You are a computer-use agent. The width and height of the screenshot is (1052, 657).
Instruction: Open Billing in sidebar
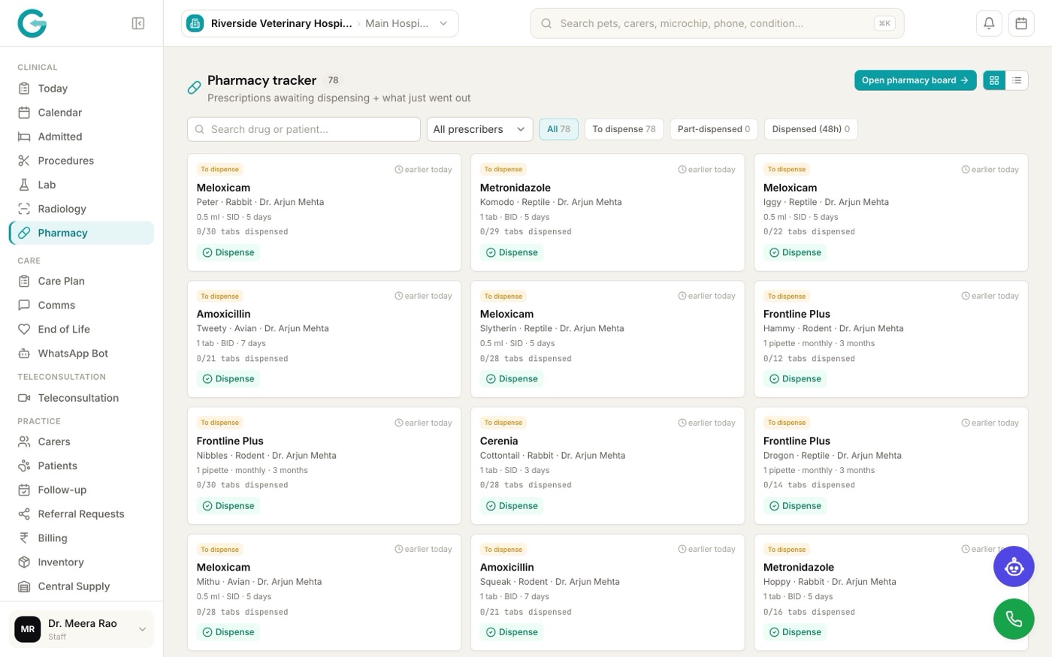pos(81,538)
